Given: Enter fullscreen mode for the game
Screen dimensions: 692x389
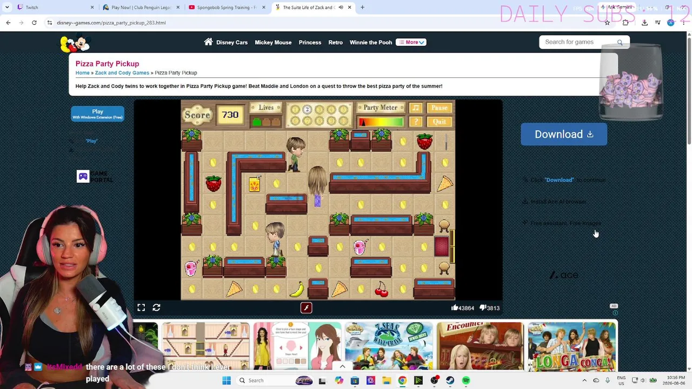Looking at the screenshot, I should (x=141, y=307).
